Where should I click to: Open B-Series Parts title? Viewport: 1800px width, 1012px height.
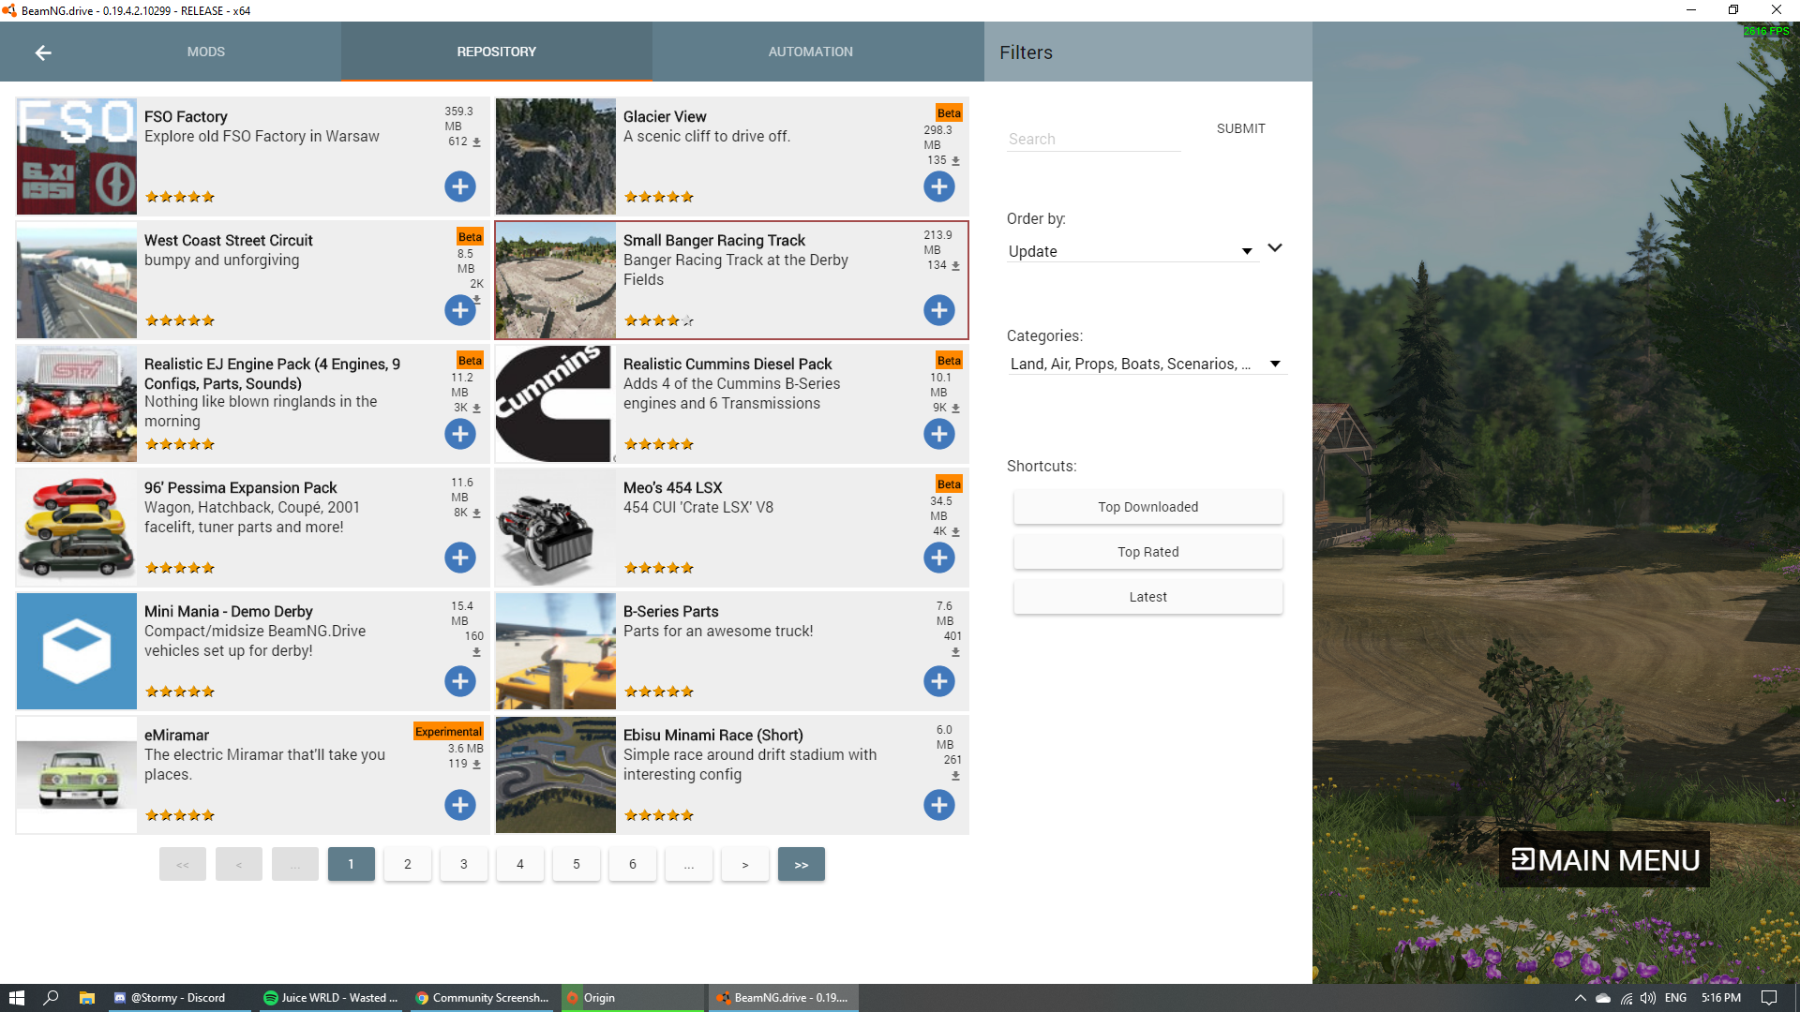tap(670, 612)
